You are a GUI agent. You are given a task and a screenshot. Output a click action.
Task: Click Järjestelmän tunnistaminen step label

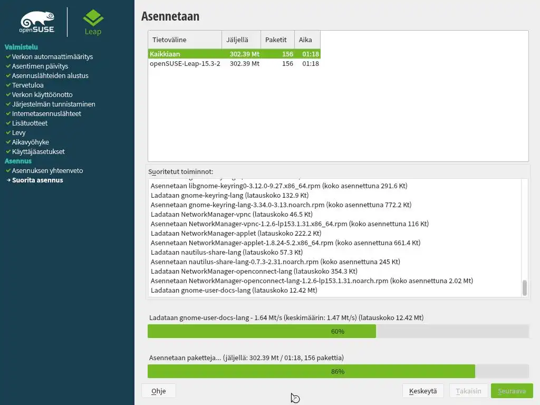(54, 104)
